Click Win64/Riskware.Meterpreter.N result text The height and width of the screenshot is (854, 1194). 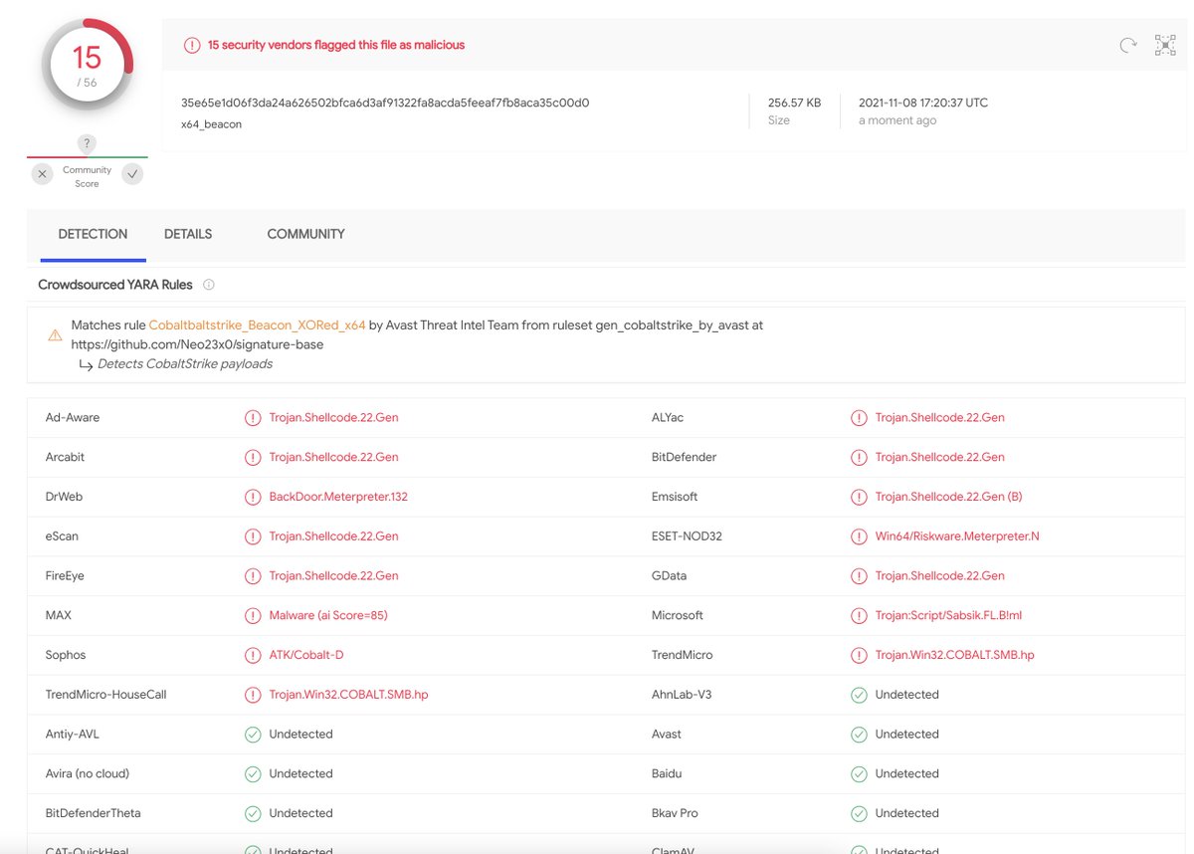point(957,536)
